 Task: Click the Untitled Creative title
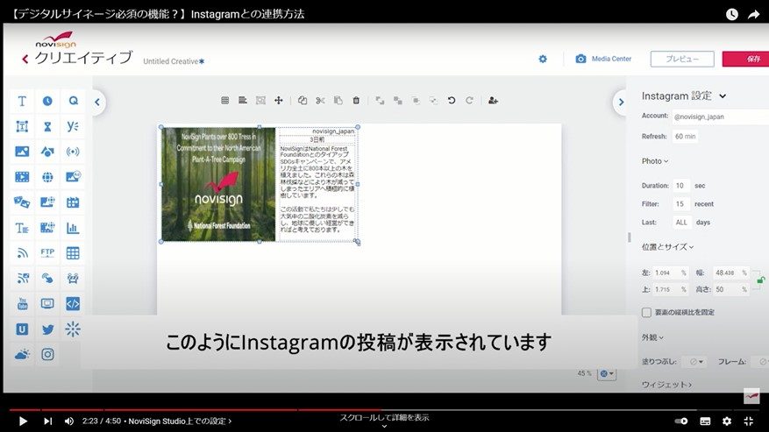[x=171, y=61]
